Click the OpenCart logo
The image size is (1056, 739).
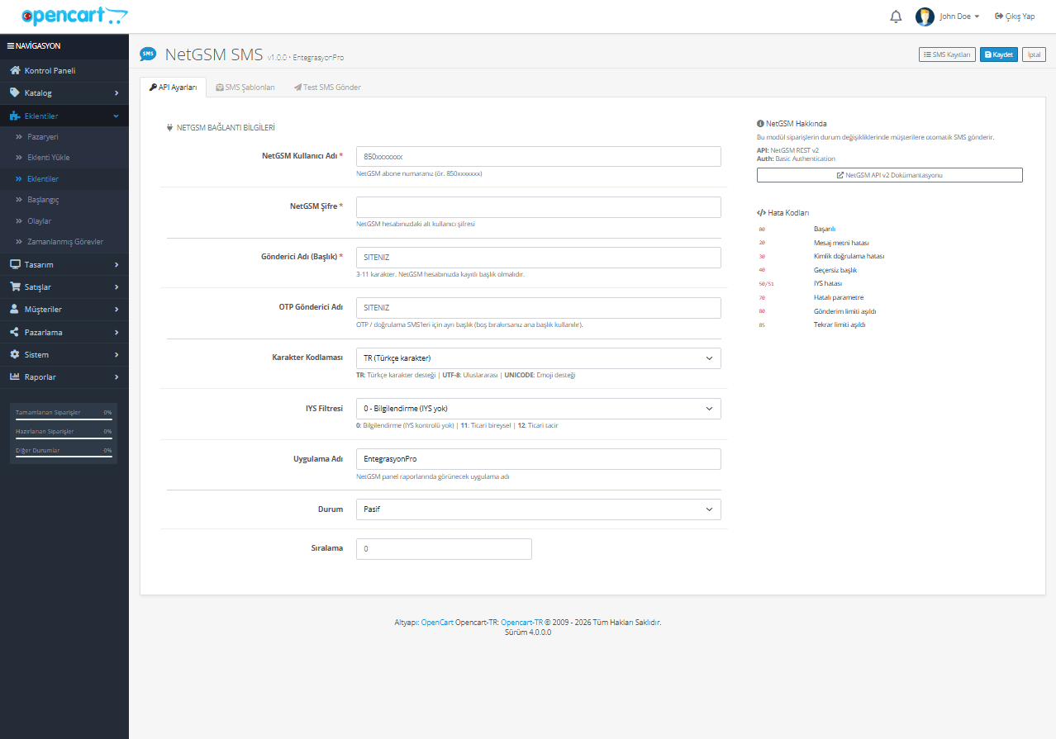click(x=74, y=16)
